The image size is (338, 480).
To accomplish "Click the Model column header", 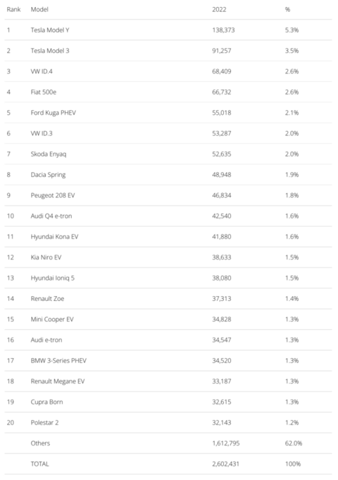I will (x=39, y=9).
